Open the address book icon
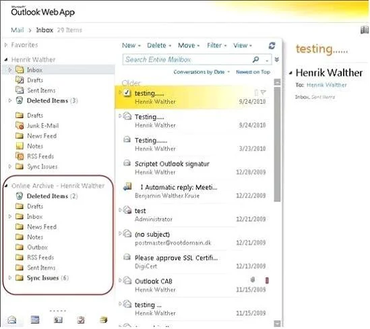 (365, 30)
